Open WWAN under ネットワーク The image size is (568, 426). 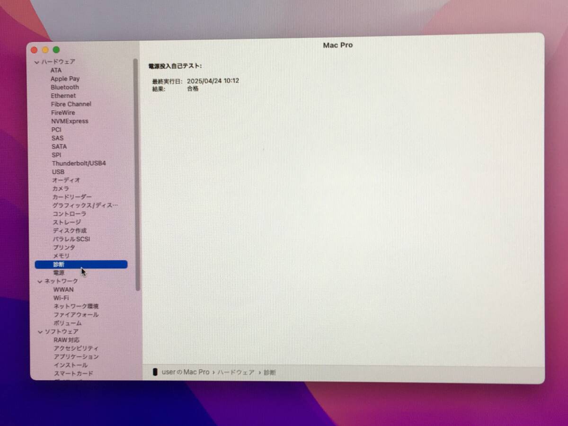(x=63, y=290)
